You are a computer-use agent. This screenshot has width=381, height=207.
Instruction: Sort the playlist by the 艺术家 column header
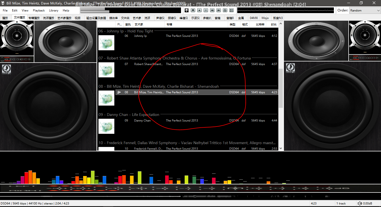138,25
